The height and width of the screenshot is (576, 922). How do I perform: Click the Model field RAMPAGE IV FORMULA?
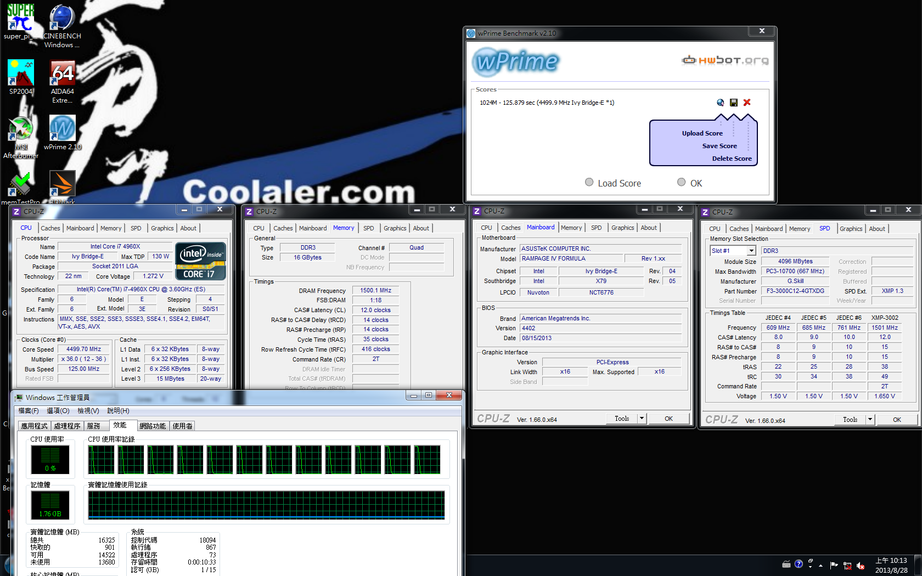coord(571,258)
